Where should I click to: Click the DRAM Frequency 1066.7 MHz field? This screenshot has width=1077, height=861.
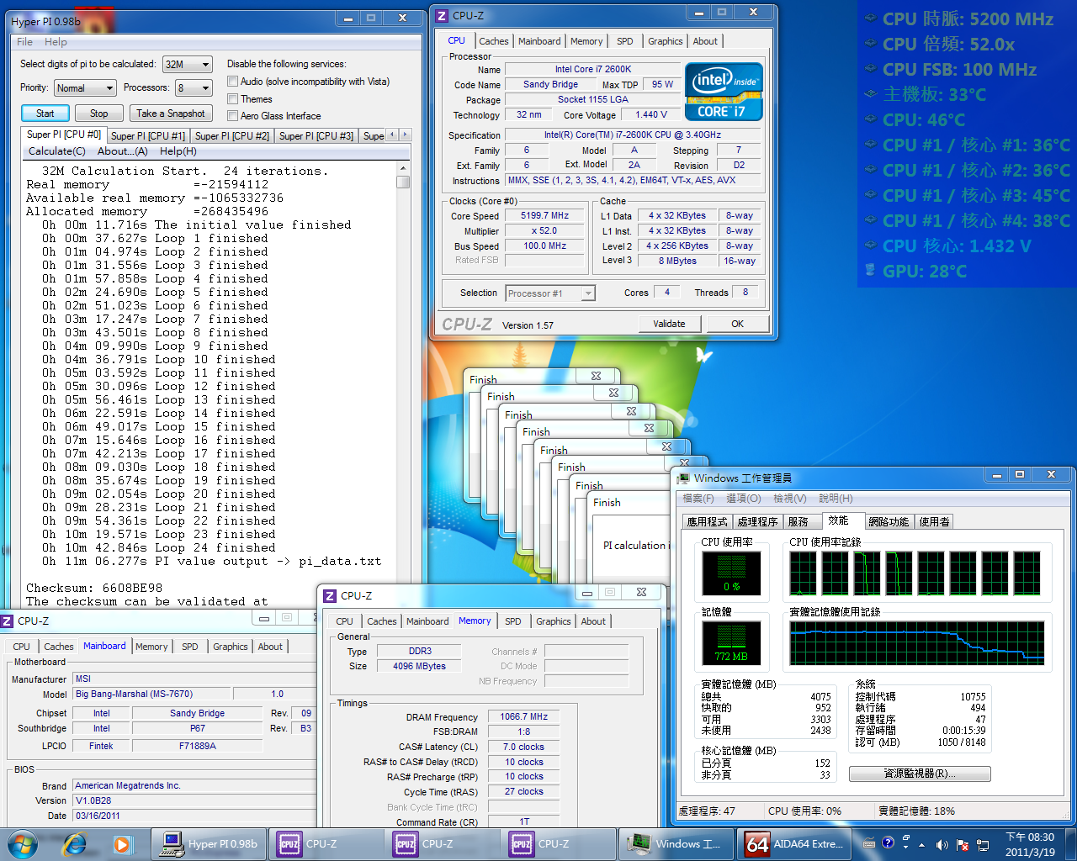pos(524,717)
